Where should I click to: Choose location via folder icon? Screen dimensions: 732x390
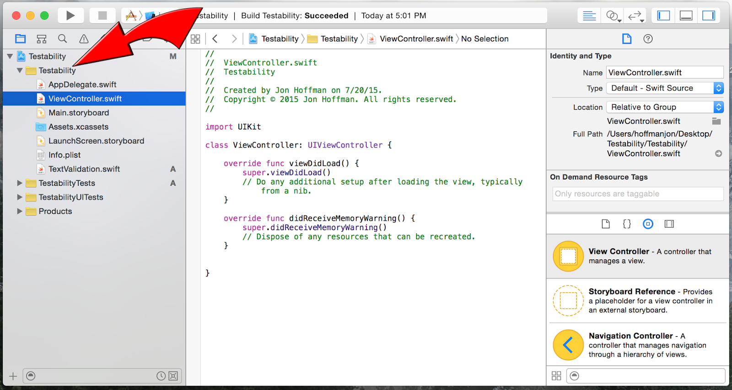click(716, 121)
